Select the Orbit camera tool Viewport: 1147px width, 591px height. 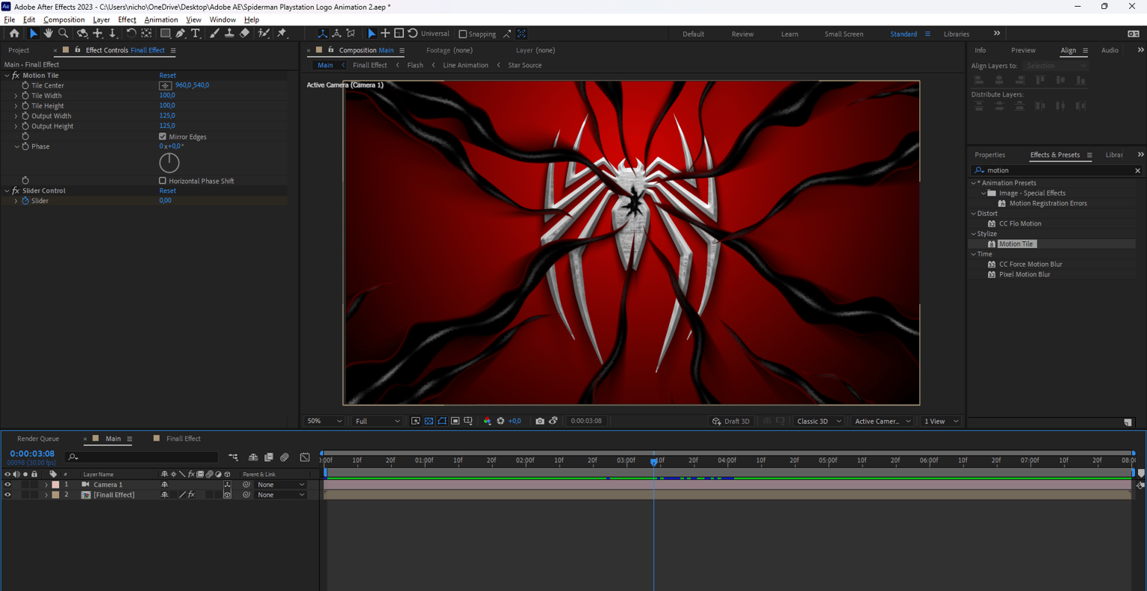click(x=82, y=34)
